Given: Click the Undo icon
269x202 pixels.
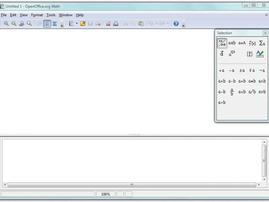Looking at the screenshot, I should click(151, 24).
